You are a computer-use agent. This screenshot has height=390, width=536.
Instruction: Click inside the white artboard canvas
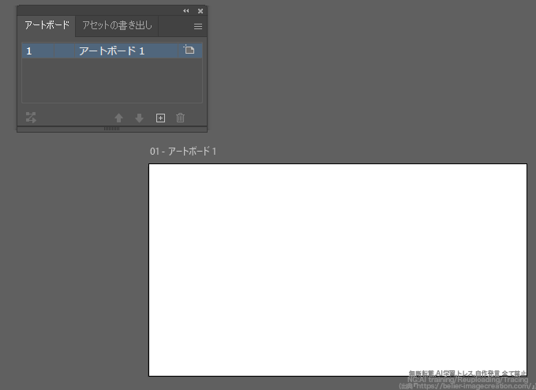(338, 270)
